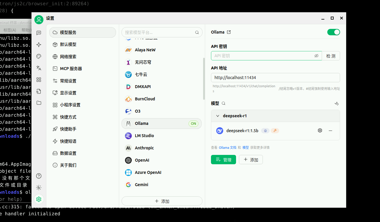Click the search icon next to 模型 heading
This screenshot has height=222, width=380.
coord(224,103)
